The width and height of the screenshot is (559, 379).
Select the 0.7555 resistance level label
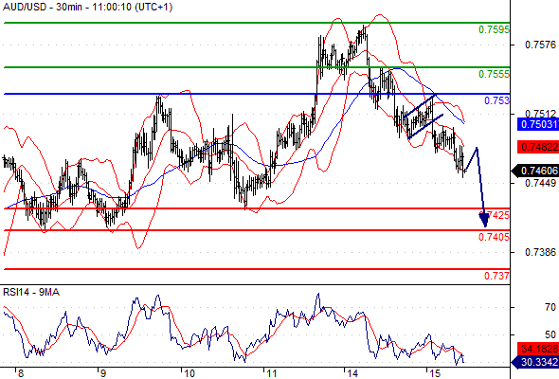[x=494, y=74]
